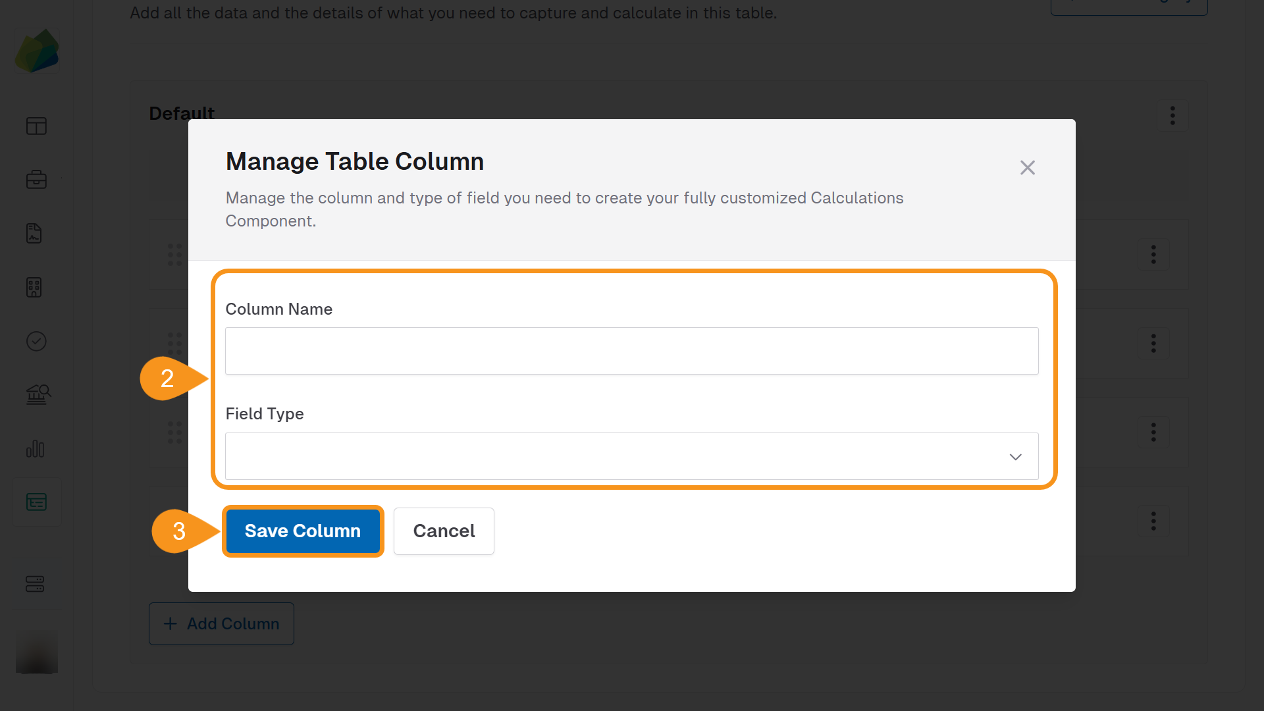Select the checkmark approvals icon in sidebar
The width and height of the screenshot is (1264, 711).
tap(36, 341)
